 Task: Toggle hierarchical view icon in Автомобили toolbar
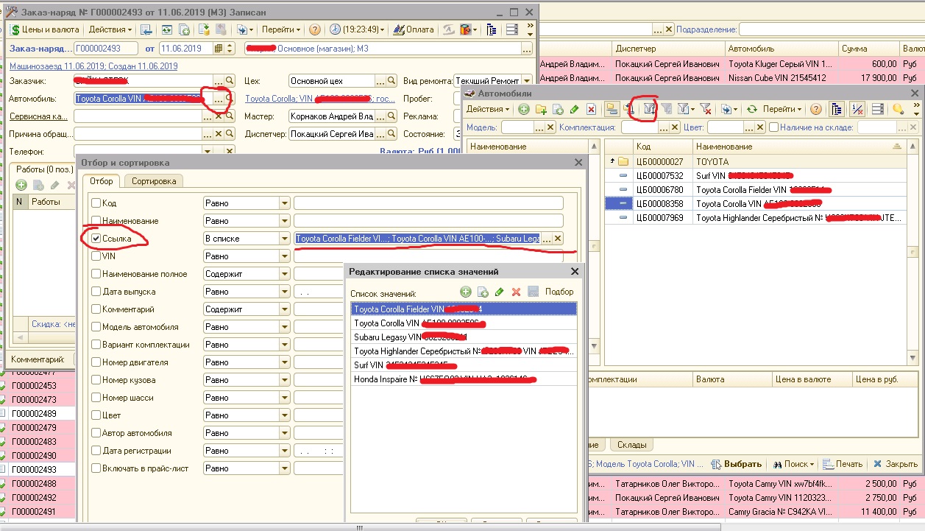pos(612,109)
